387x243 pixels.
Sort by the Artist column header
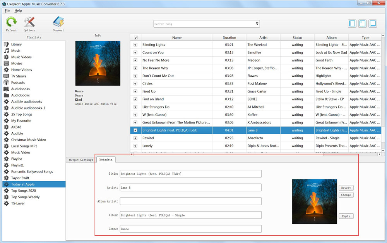point(263,38)
